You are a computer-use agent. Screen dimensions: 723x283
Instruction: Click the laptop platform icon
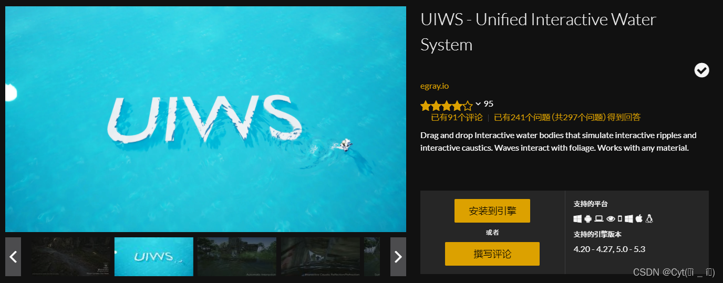pyautogui.click(x=599, y=219)
